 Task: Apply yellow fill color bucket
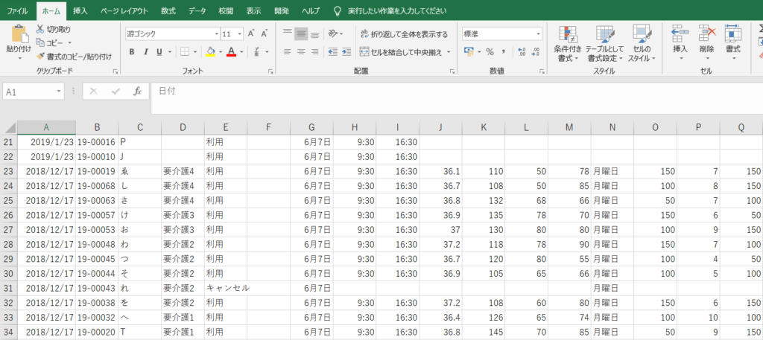[x=210, y=51]
